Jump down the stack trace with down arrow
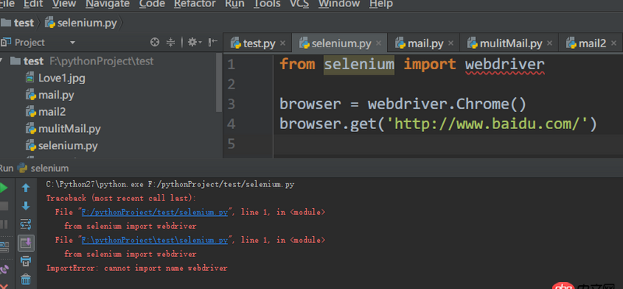The image size is (623, 289). 26,206
